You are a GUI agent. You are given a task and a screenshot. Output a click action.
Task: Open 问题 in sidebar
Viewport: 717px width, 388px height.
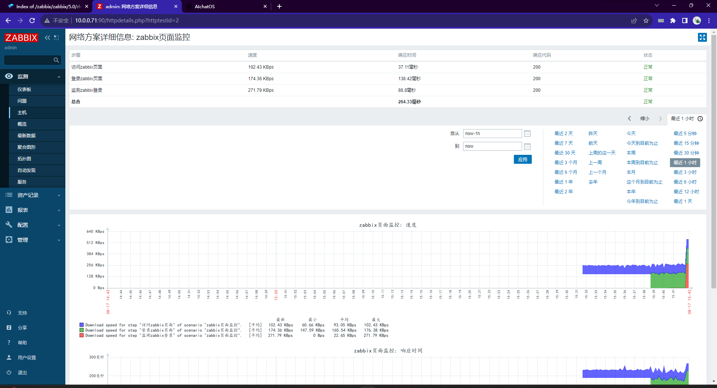[x=22, y=101]
